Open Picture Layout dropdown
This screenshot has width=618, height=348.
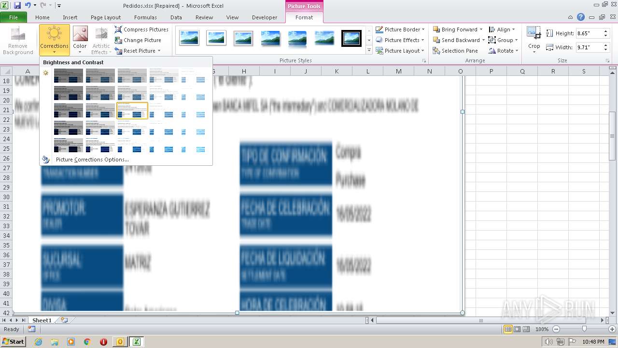[x=400, y=51]
